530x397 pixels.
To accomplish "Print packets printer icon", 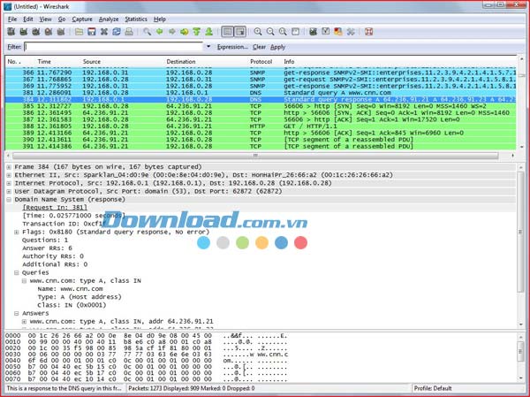I will click(x=129, y=32).
